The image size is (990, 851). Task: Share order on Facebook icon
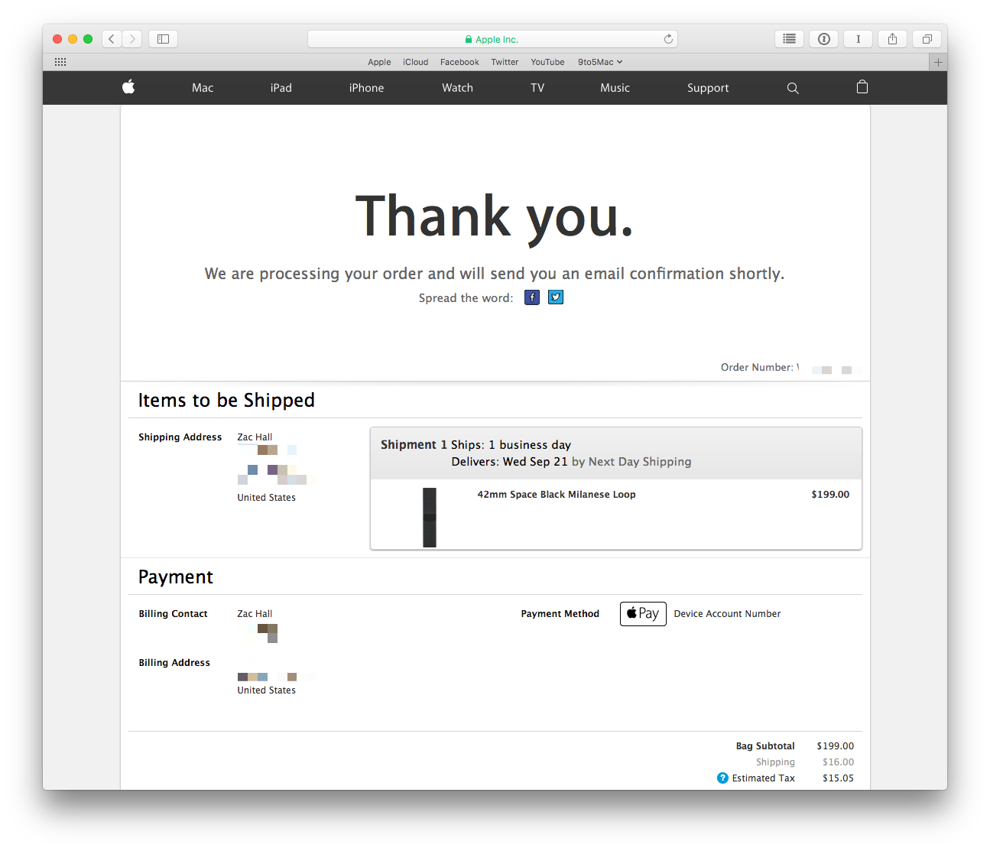(x=532, y=297)
